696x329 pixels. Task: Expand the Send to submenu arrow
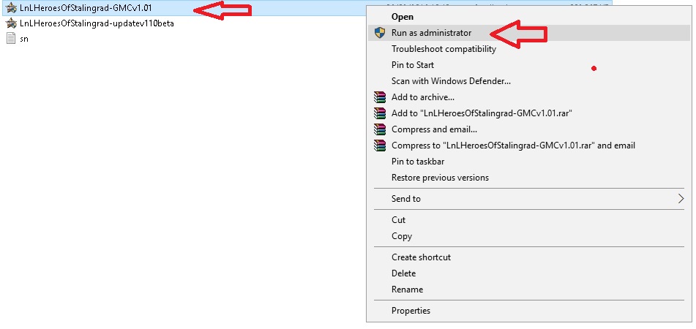tap(681, 199)
